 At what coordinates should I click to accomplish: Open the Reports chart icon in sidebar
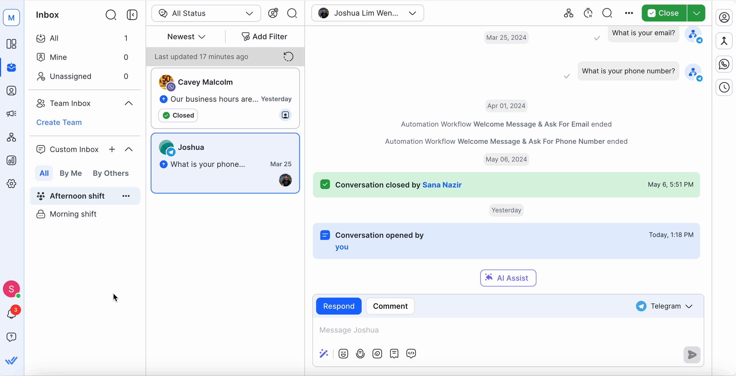pos(11,160)
